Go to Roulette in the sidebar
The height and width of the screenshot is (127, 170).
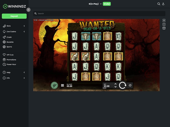pyautogui.click(x=10, y=42)
